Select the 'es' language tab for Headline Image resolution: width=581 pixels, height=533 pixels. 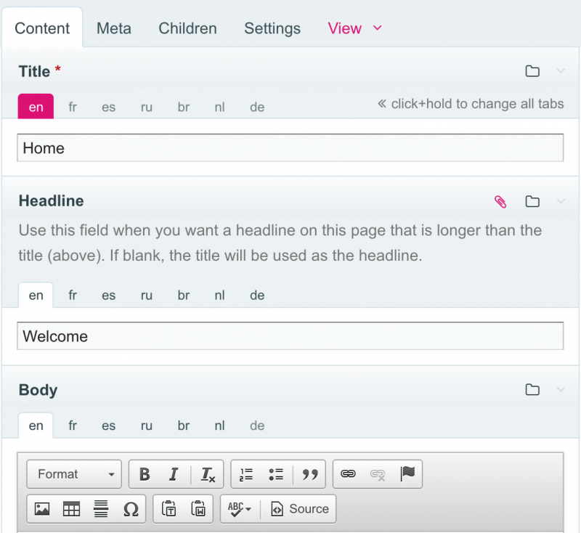pos(108,295)
